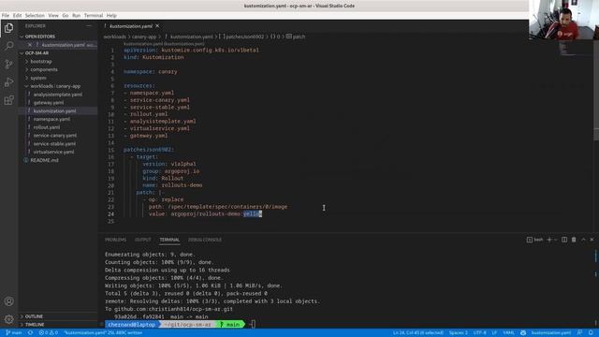599x337 pixels.
Task: Select the bash terminal indicator
Action: tap(534, 240)
